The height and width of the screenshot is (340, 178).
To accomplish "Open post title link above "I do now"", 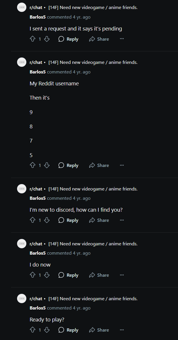I will [93, 244].
